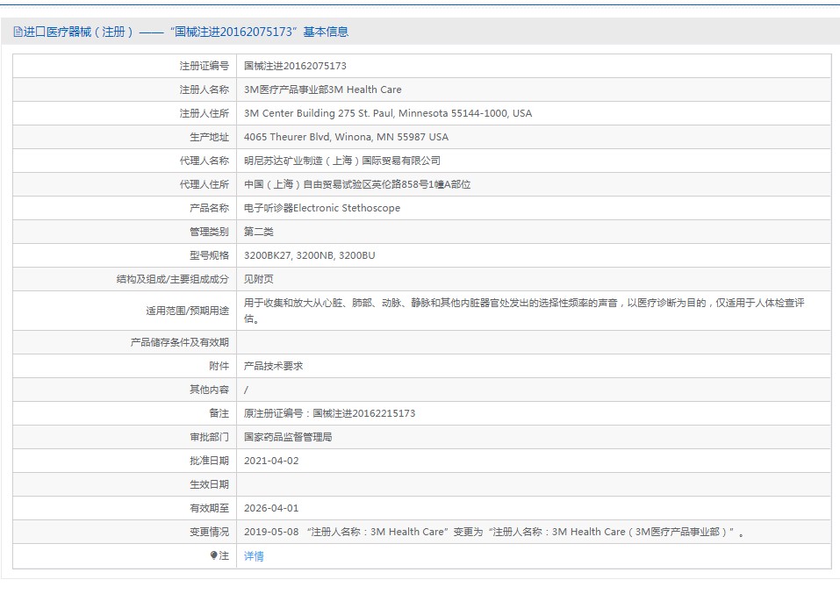The image size is (840, 594).
Task: Select remark 原注册证编号：国械注进20162215173
Action: click(329, 413)
